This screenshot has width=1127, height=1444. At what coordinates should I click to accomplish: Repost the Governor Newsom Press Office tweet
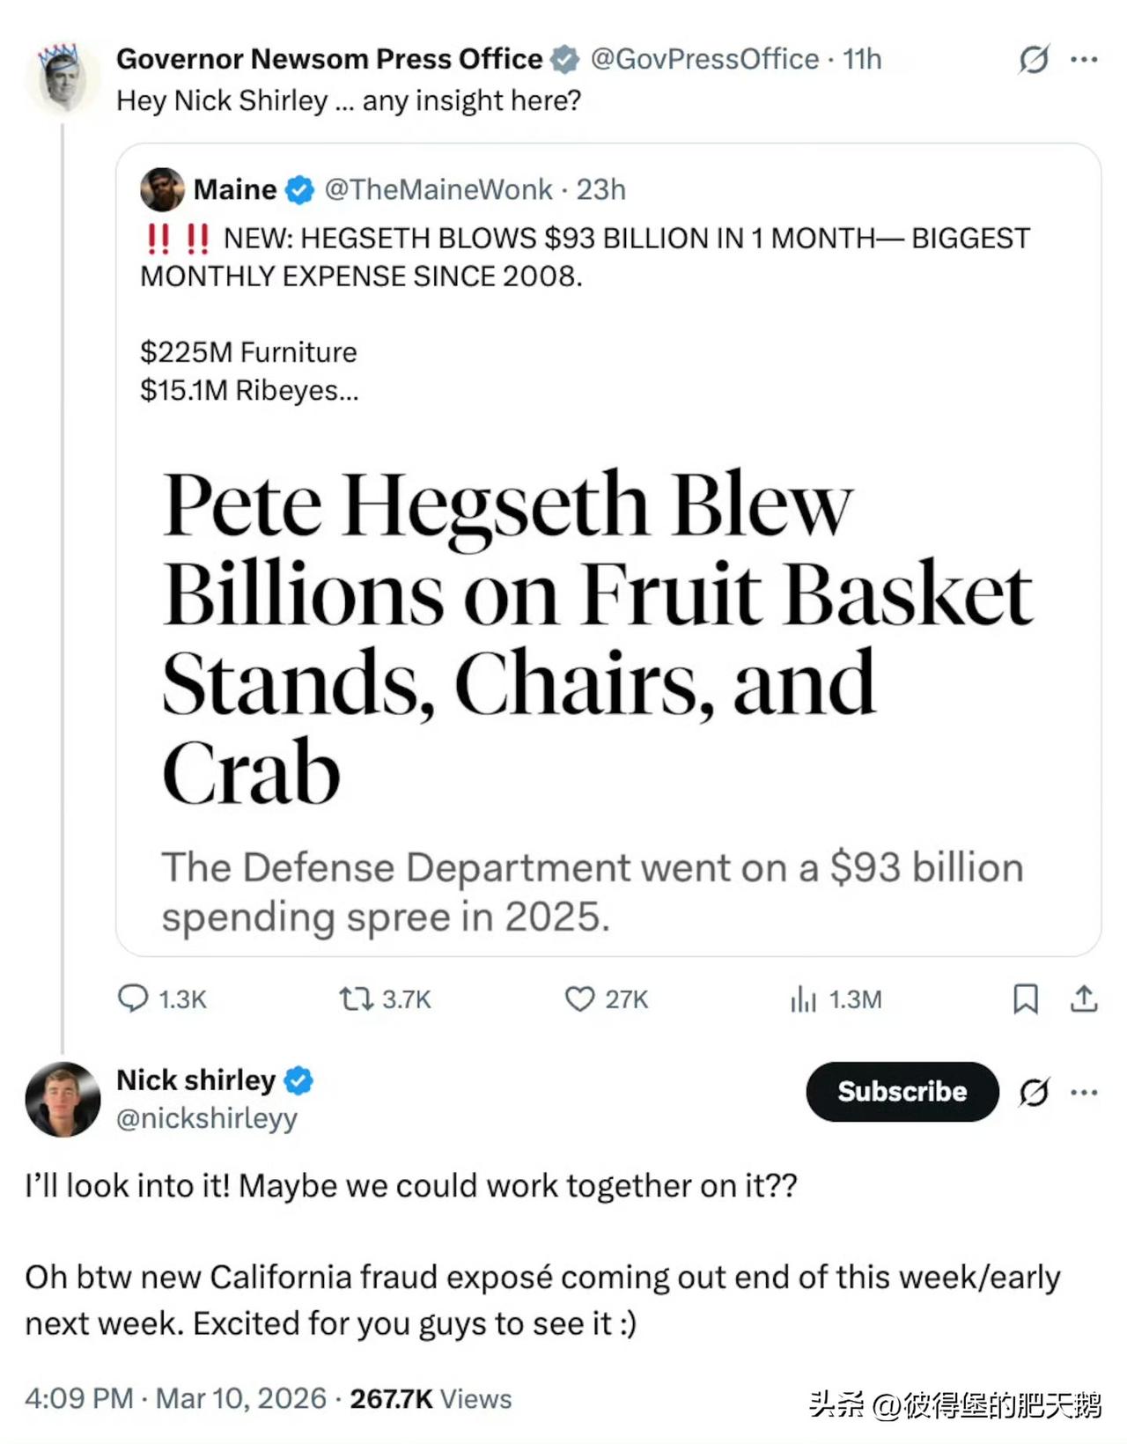357,998
